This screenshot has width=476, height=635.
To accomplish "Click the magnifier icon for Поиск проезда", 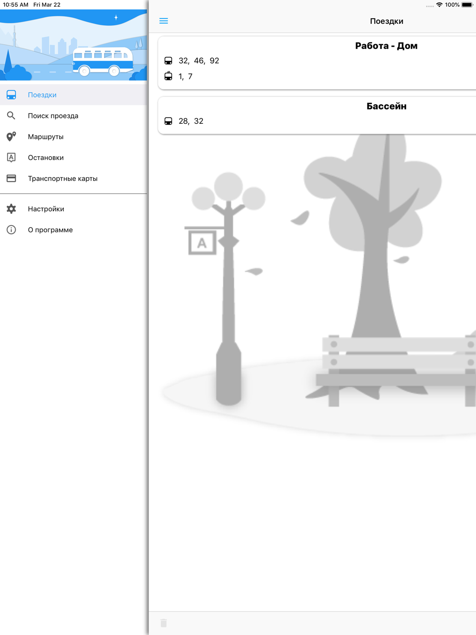I will click(11, 116).
